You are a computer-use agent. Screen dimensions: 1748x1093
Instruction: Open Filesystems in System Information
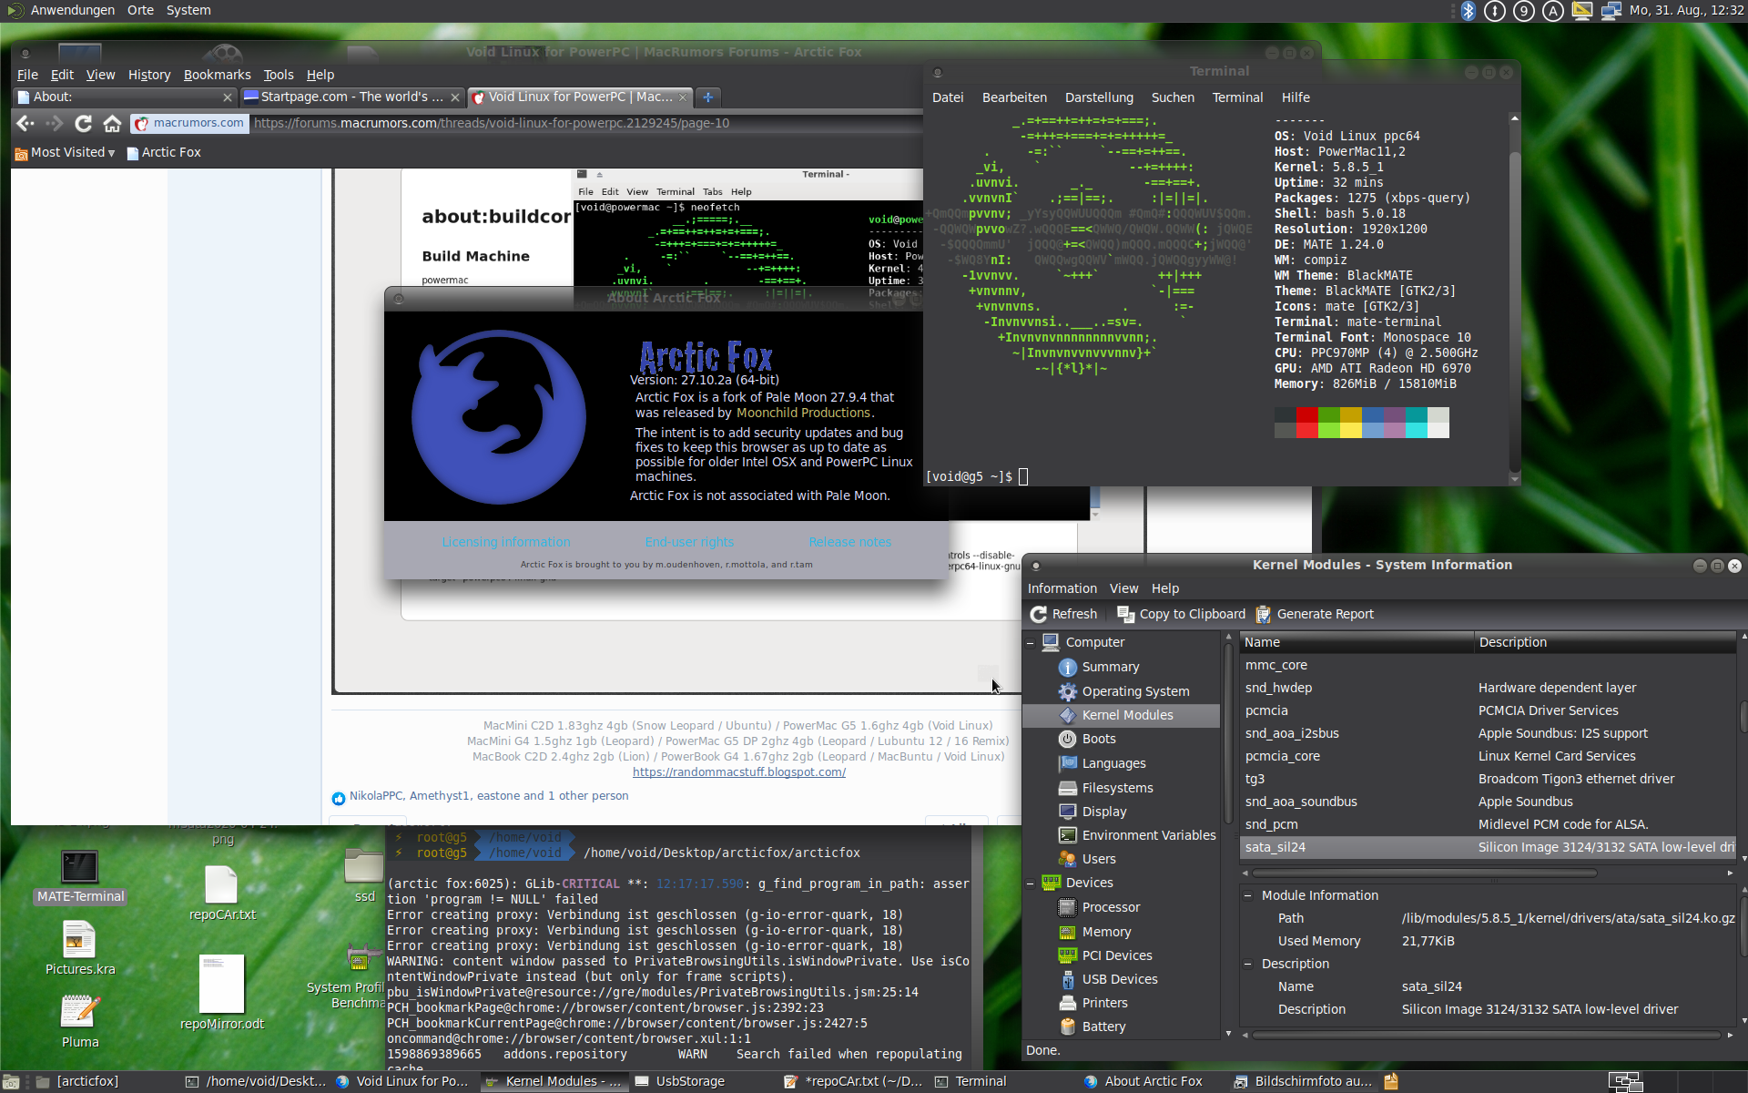tap(1117, 788)
